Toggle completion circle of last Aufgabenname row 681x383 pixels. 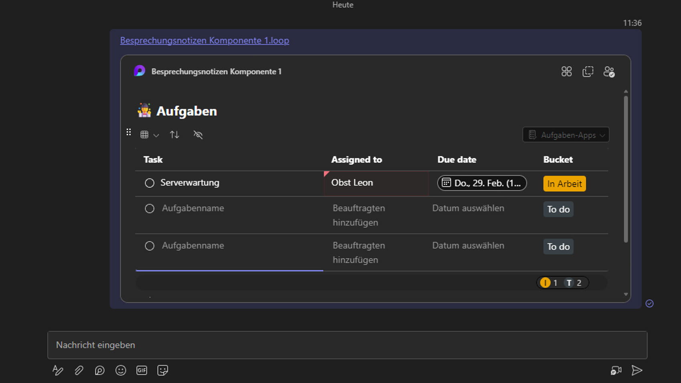pyautogui.click(x=150, y=246)
